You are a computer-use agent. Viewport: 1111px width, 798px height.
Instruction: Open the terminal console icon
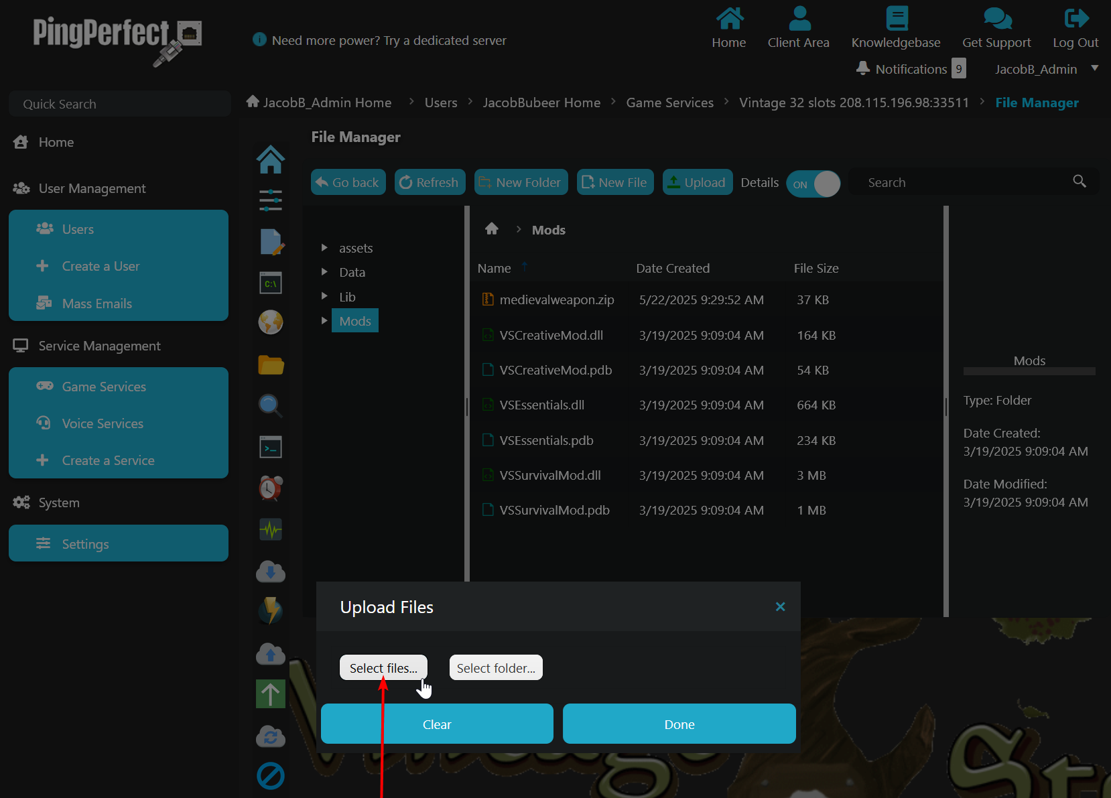(271, 447)
